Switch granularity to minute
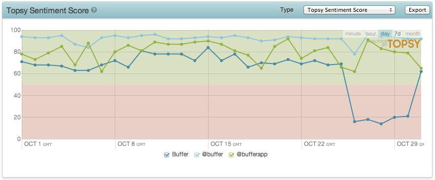 coord(353,34)
